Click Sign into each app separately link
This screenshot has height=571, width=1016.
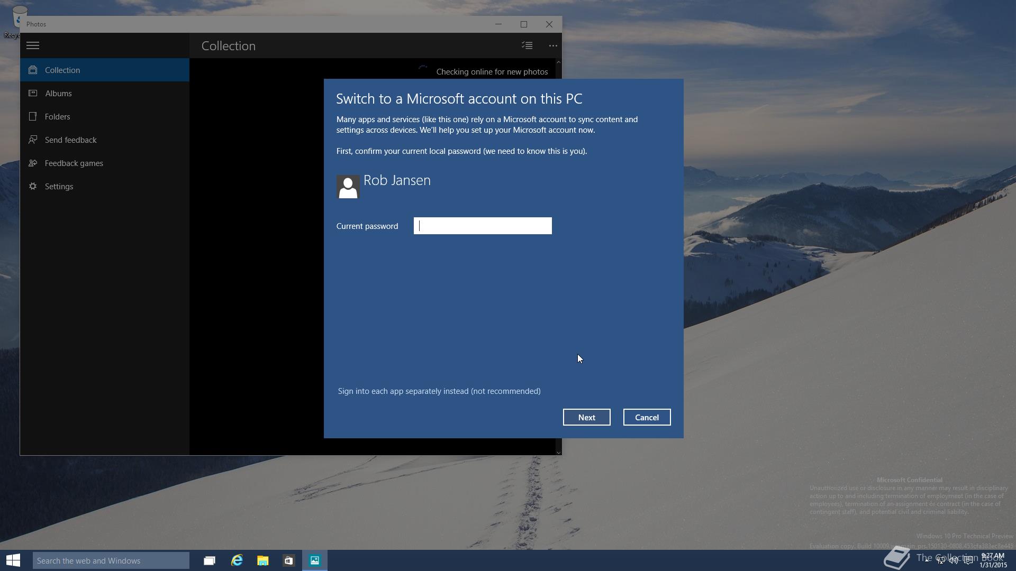(x=439, y=391)
